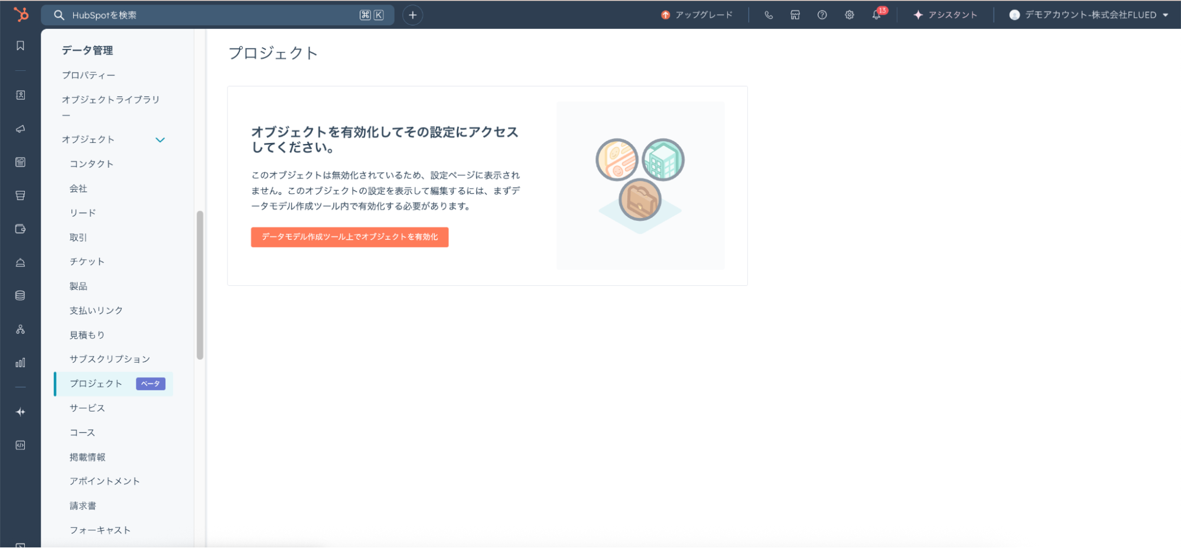This screenshot has height=548, width=1181.
Task: Open the bookmarks icon in sidebar
Action: click(x=20, y=46)
